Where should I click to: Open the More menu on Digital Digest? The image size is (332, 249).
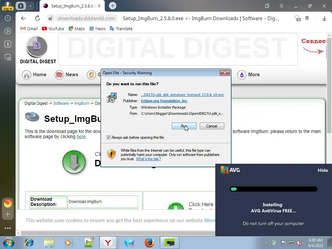(248, 75)
